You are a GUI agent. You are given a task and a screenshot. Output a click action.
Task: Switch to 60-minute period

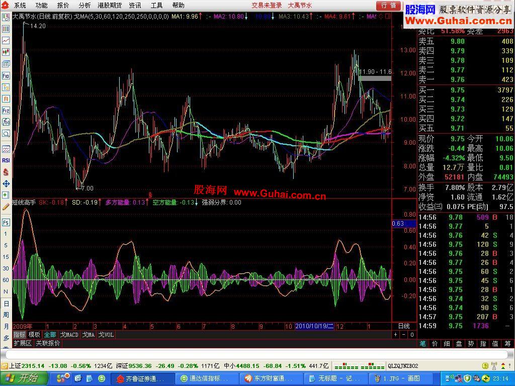pyautogui.click(x=6, y=279)
